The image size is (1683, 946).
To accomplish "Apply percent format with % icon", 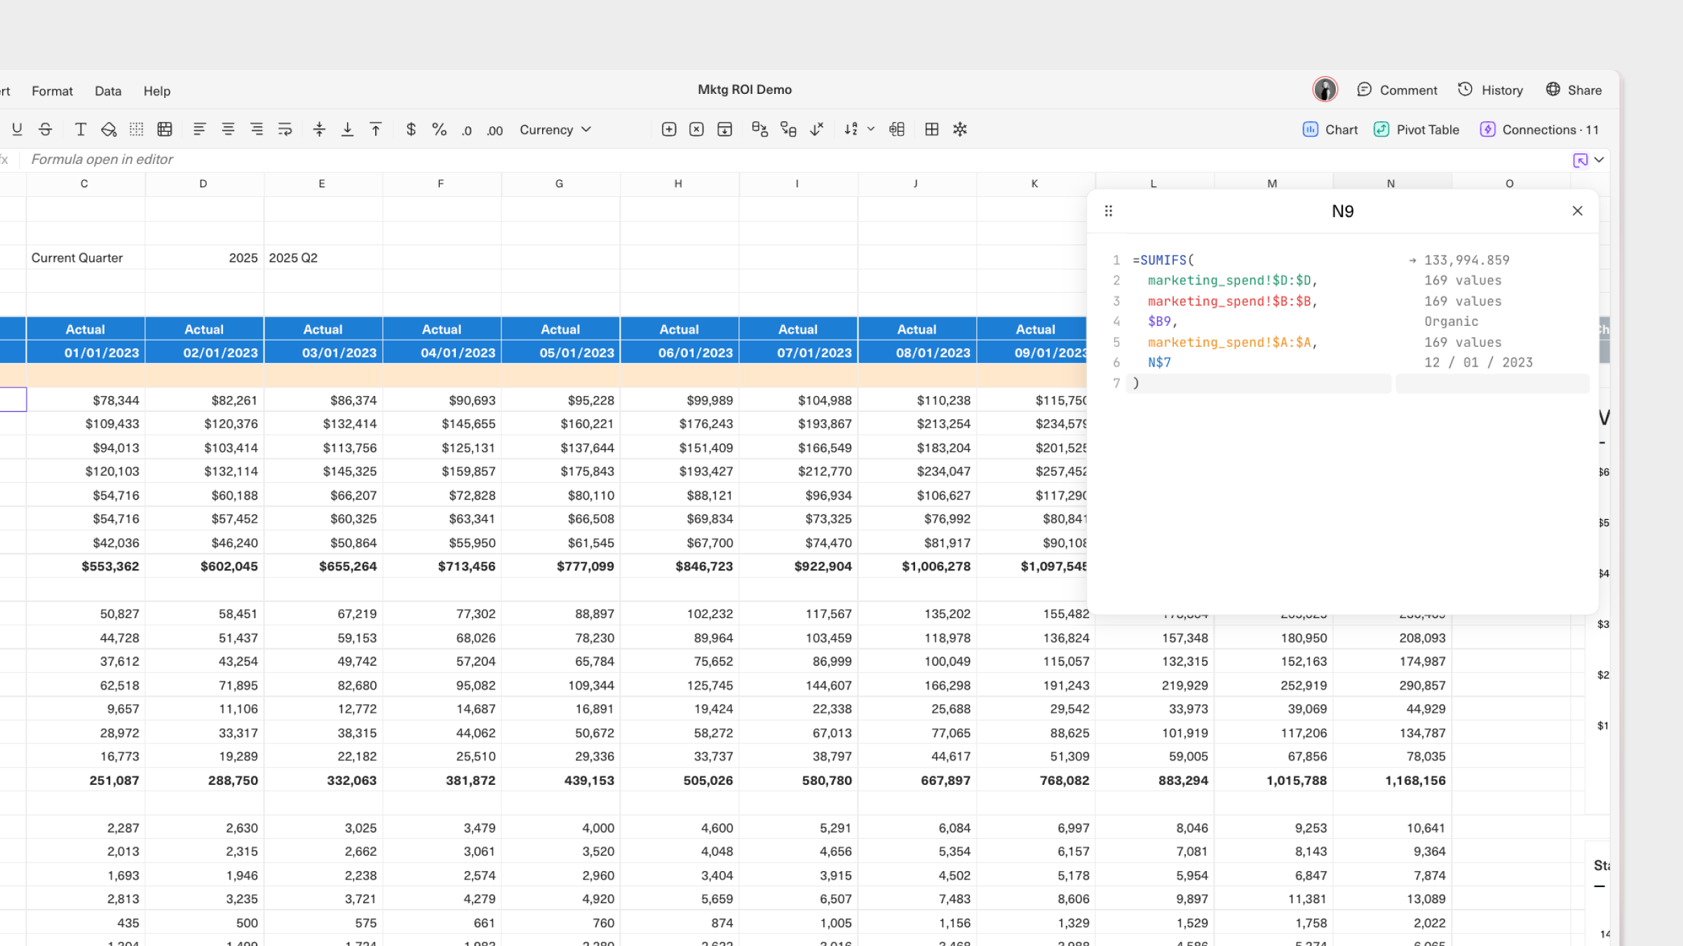I will (x=439, y=130).
